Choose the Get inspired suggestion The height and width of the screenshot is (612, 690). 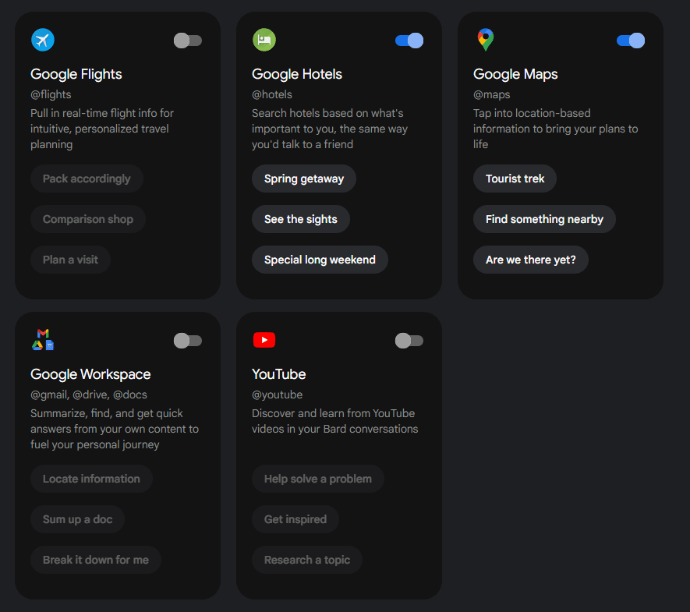(295, 519)
